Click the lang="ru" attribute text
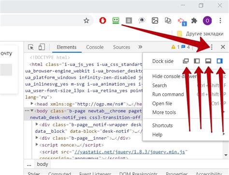The width and height of the screenshot is (229, 175). [x=39, y=97]
